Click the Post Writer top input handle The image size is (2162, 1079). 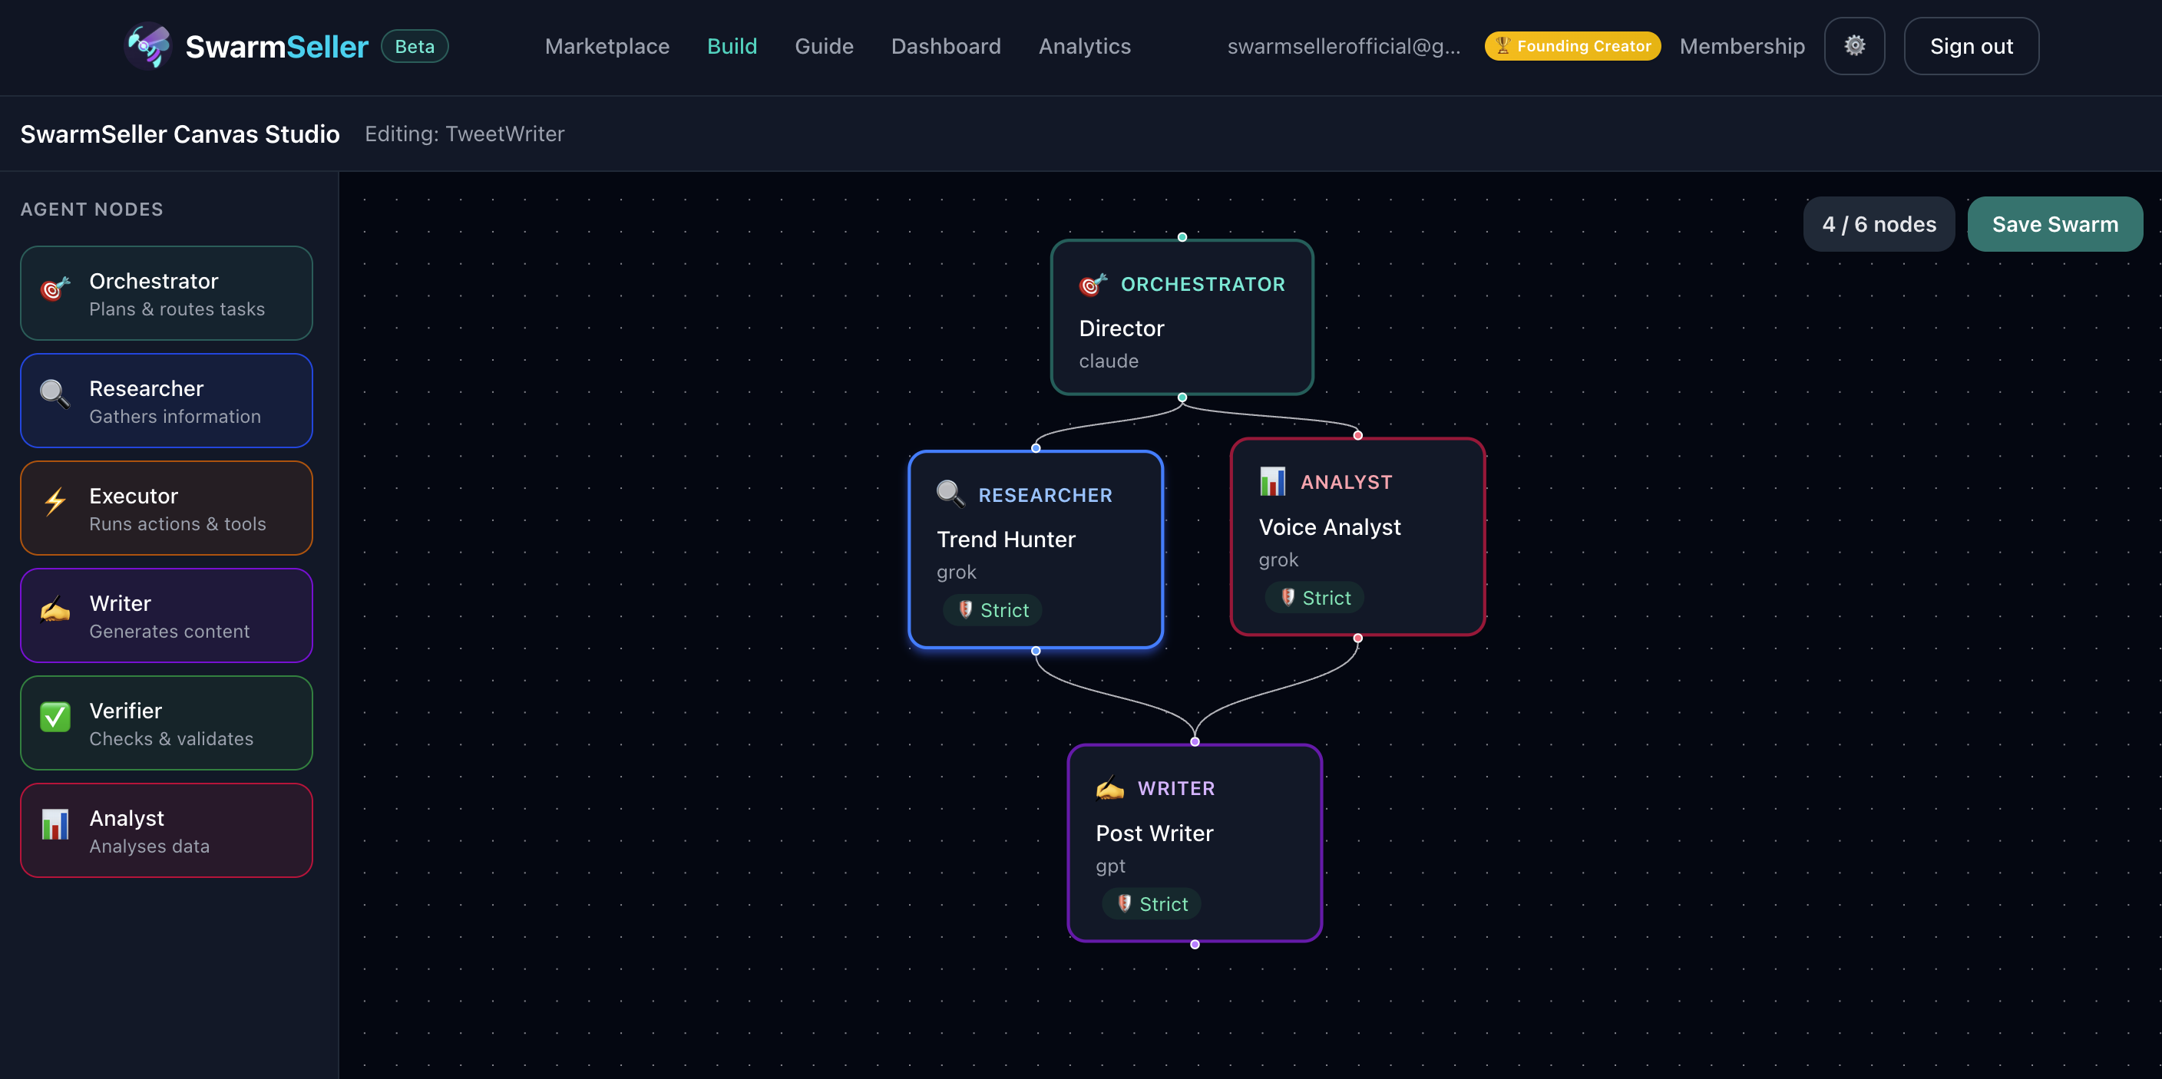[x=1195, y=741]
